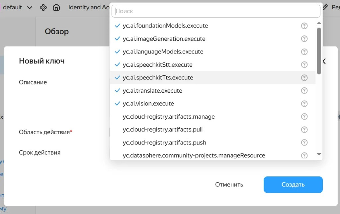This screenshot has width=340, height=214.
Task: Deselect yc.ai.vision.execute scope
Action: point(212,104)
